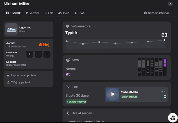
Task: Click the add-patient person icon
Action: (8, 82)
